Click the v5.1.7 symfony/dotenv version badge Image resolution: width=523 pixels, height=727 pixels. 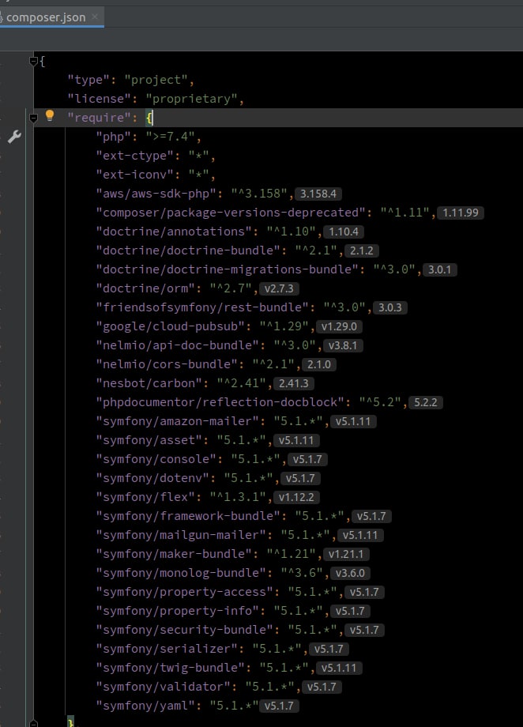point(300,479)
